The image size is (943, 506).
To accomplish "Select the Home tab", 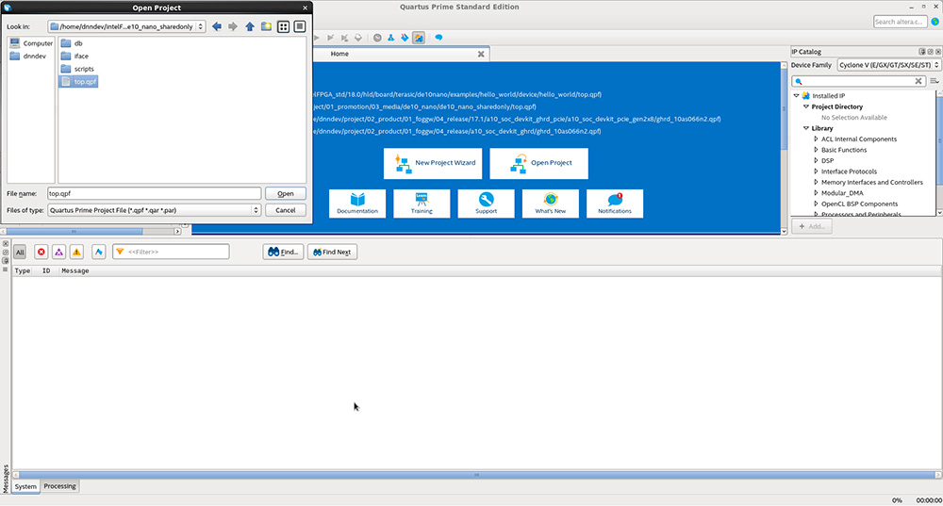I will (339, 54).
